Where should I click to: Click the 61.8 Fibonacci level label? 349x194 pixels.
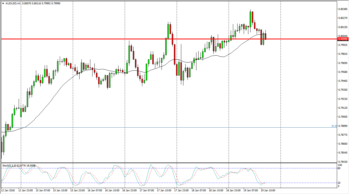point(334,126)
